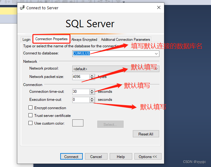Collapse options with Options << button
211x167 pixels.
pyautogui.click(x=148, y=156)
